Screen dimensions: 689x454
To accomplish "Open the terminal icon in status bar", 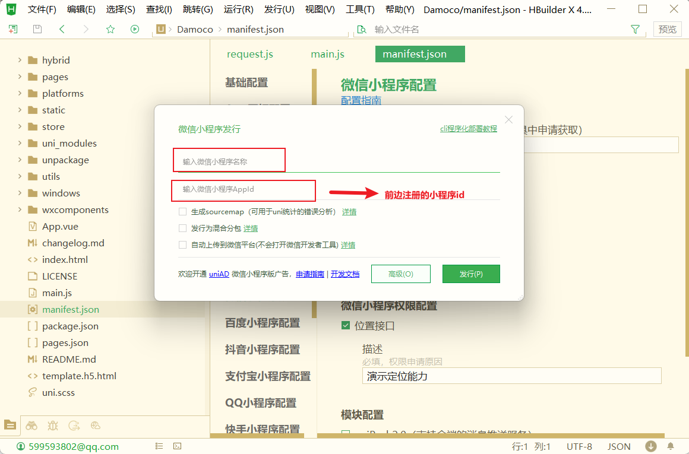I will (177, 446).
